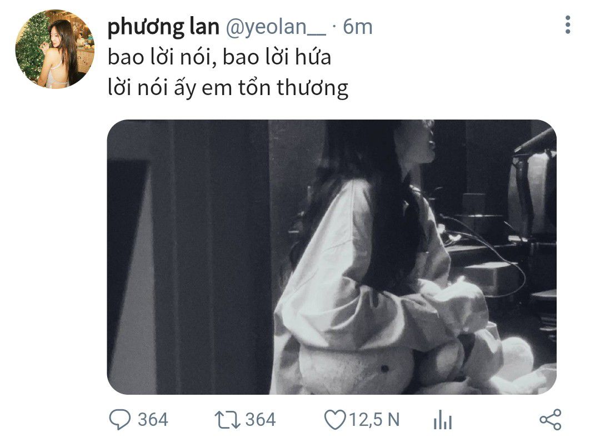Click the 12,5 N likes count
This screenshot has height=442, width=600.
[x=374, y=420]
